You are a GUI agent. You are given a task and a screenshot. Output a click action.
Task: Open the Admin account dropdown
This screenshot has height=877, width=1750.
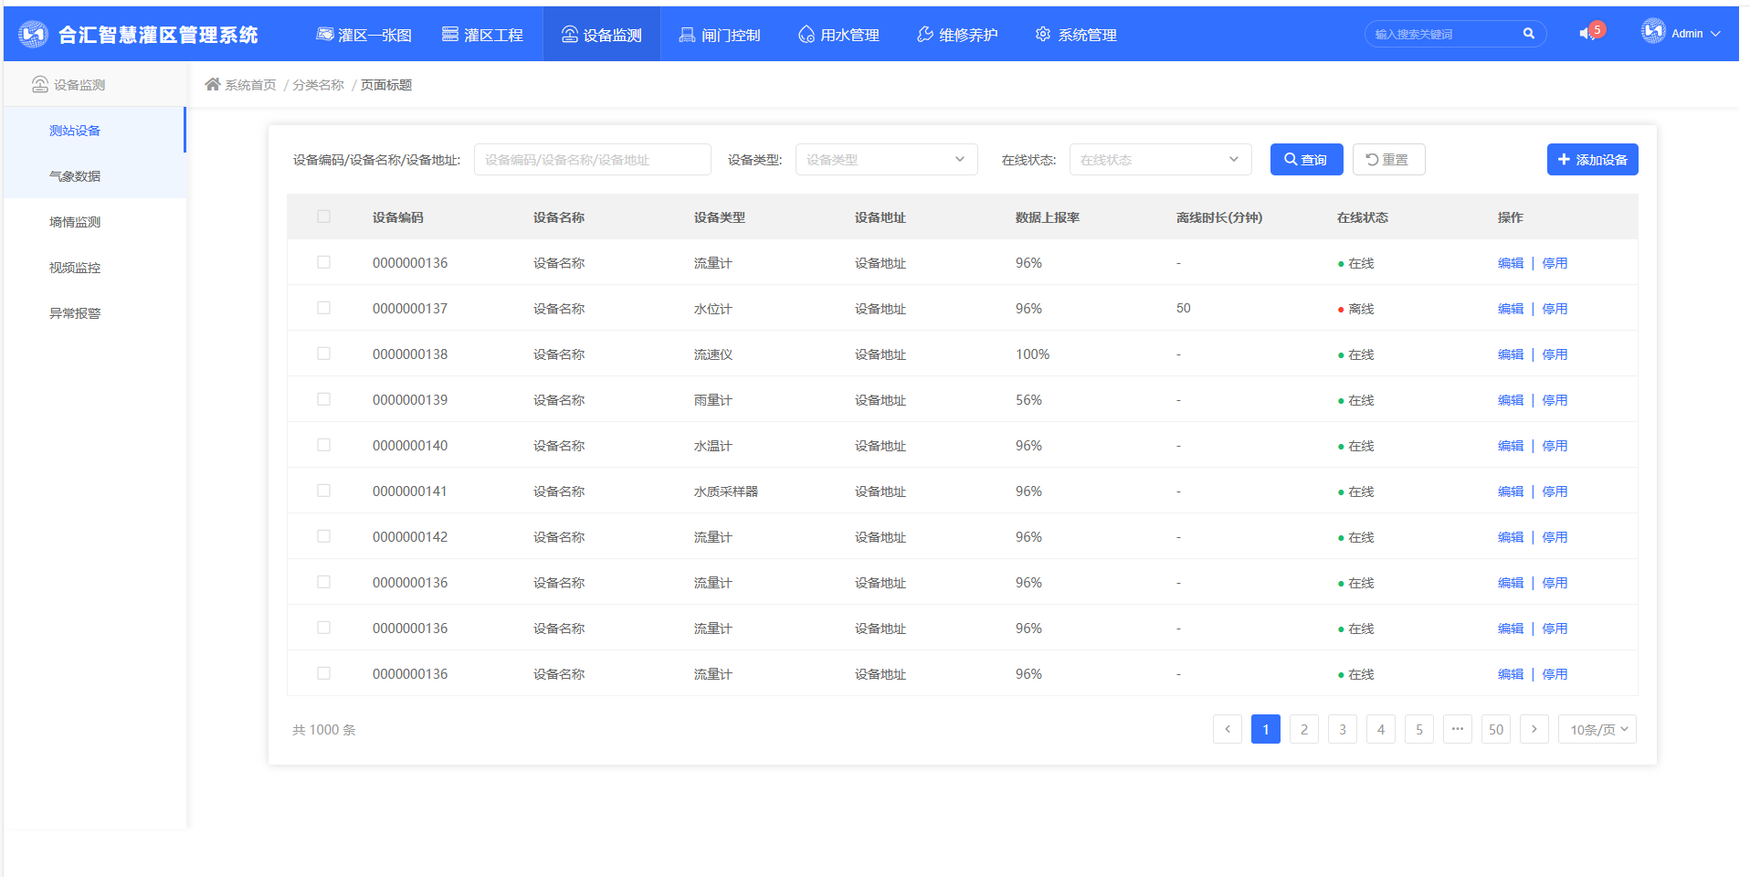coord(1685,33)
